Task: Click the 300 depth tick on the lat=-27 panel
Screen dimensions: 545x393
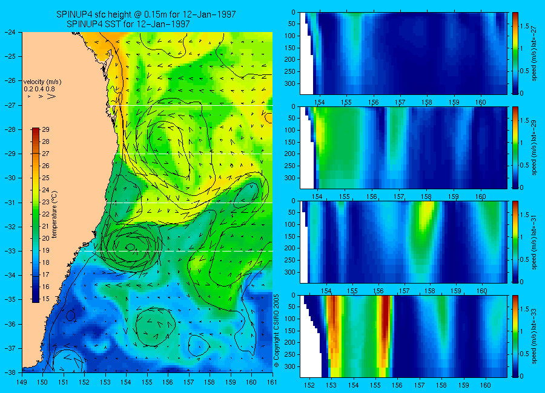Action: tap(289, 83)
